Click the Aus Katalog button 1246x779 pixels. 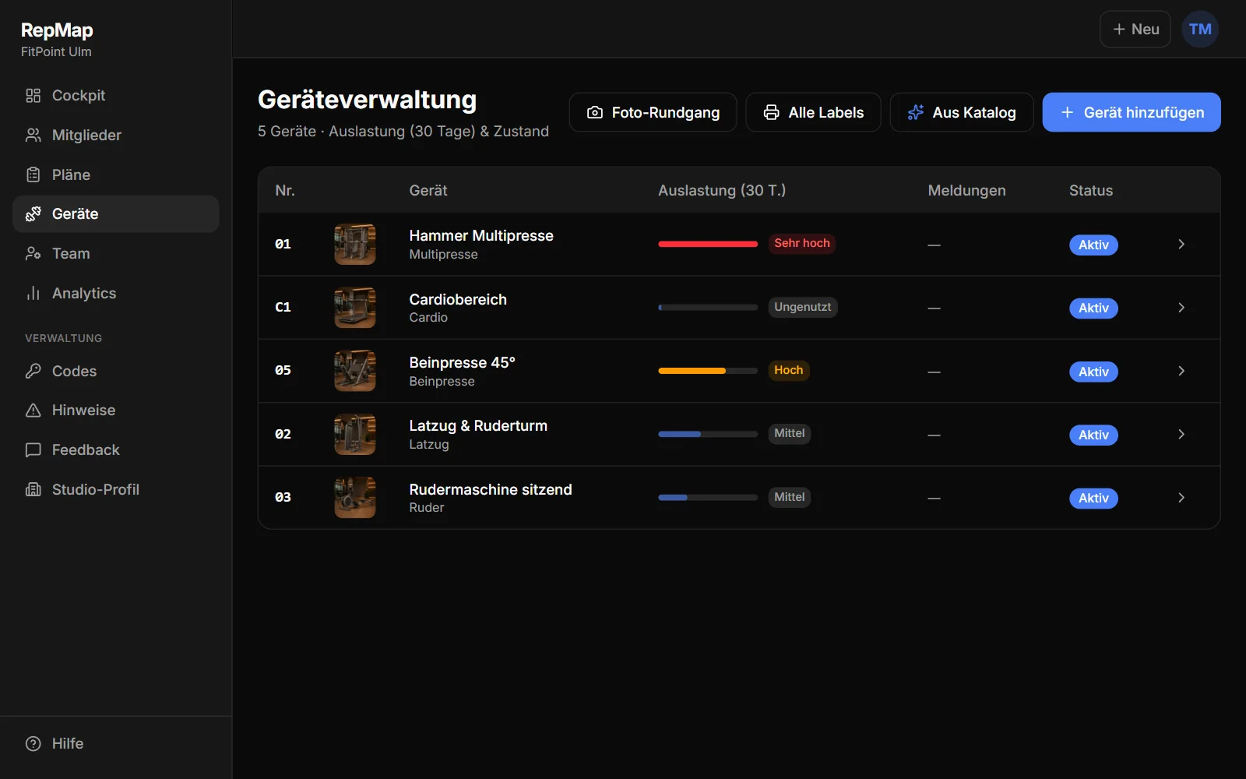point(962,112)
